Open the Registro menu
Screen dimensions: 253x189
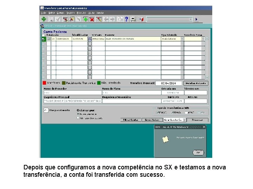(x=71, y=13)
